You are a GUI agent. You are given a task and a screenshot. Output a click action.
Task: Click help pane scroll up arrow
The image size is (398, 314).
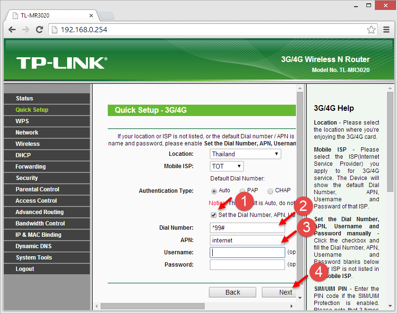(x=390, y=88)
